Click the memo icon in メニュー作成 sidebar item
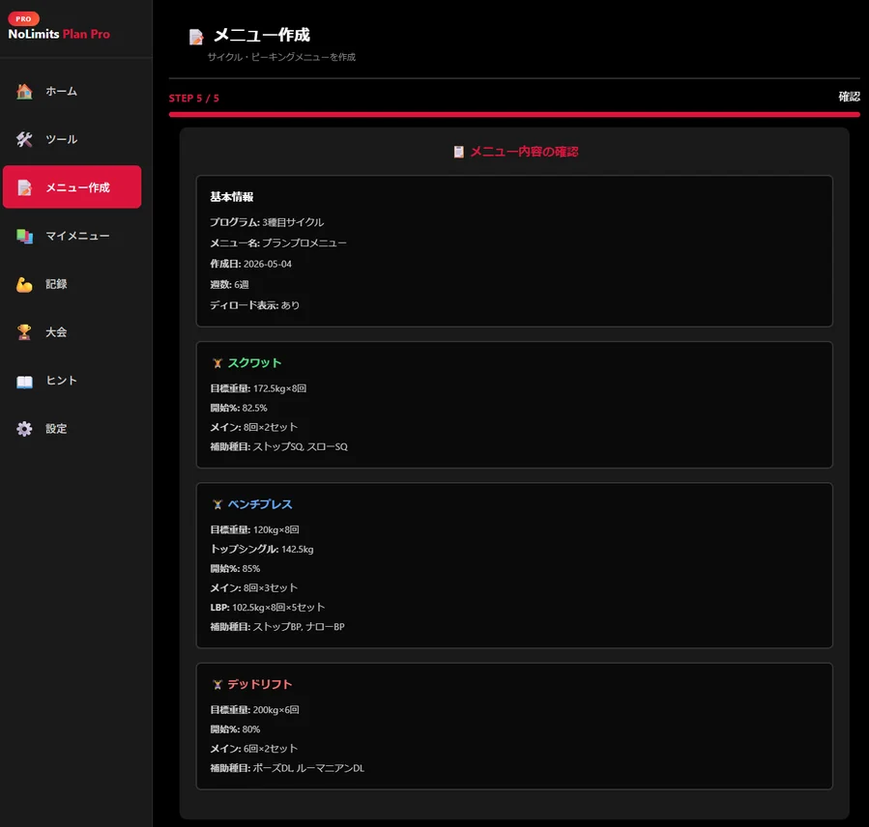The image size is (869, 827). [x=24, y=187]
